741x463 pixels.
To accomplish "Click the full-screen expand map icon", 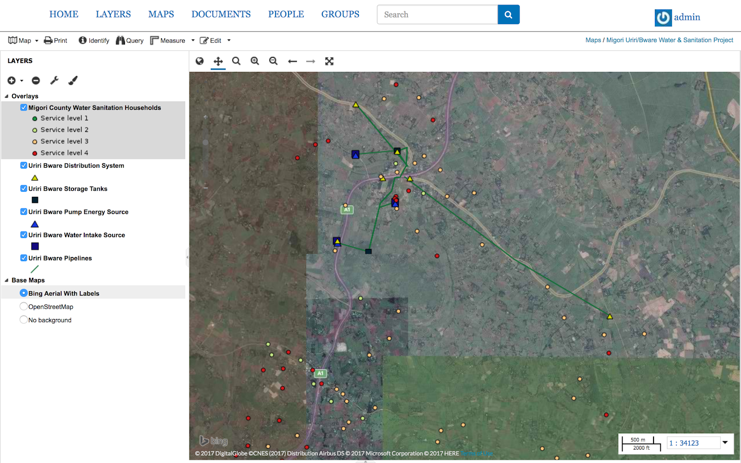I will pos(329,61).
